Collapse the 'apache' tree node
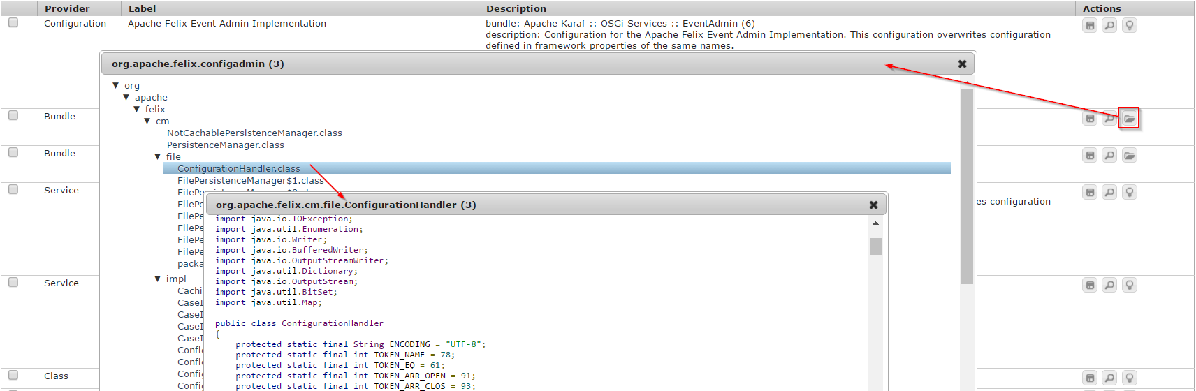The width and height of the screenshot is (1196, 391). click(126, 97)
